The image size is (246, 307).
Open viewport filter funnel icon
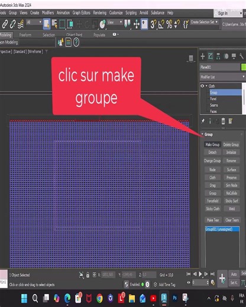(47, 51)
